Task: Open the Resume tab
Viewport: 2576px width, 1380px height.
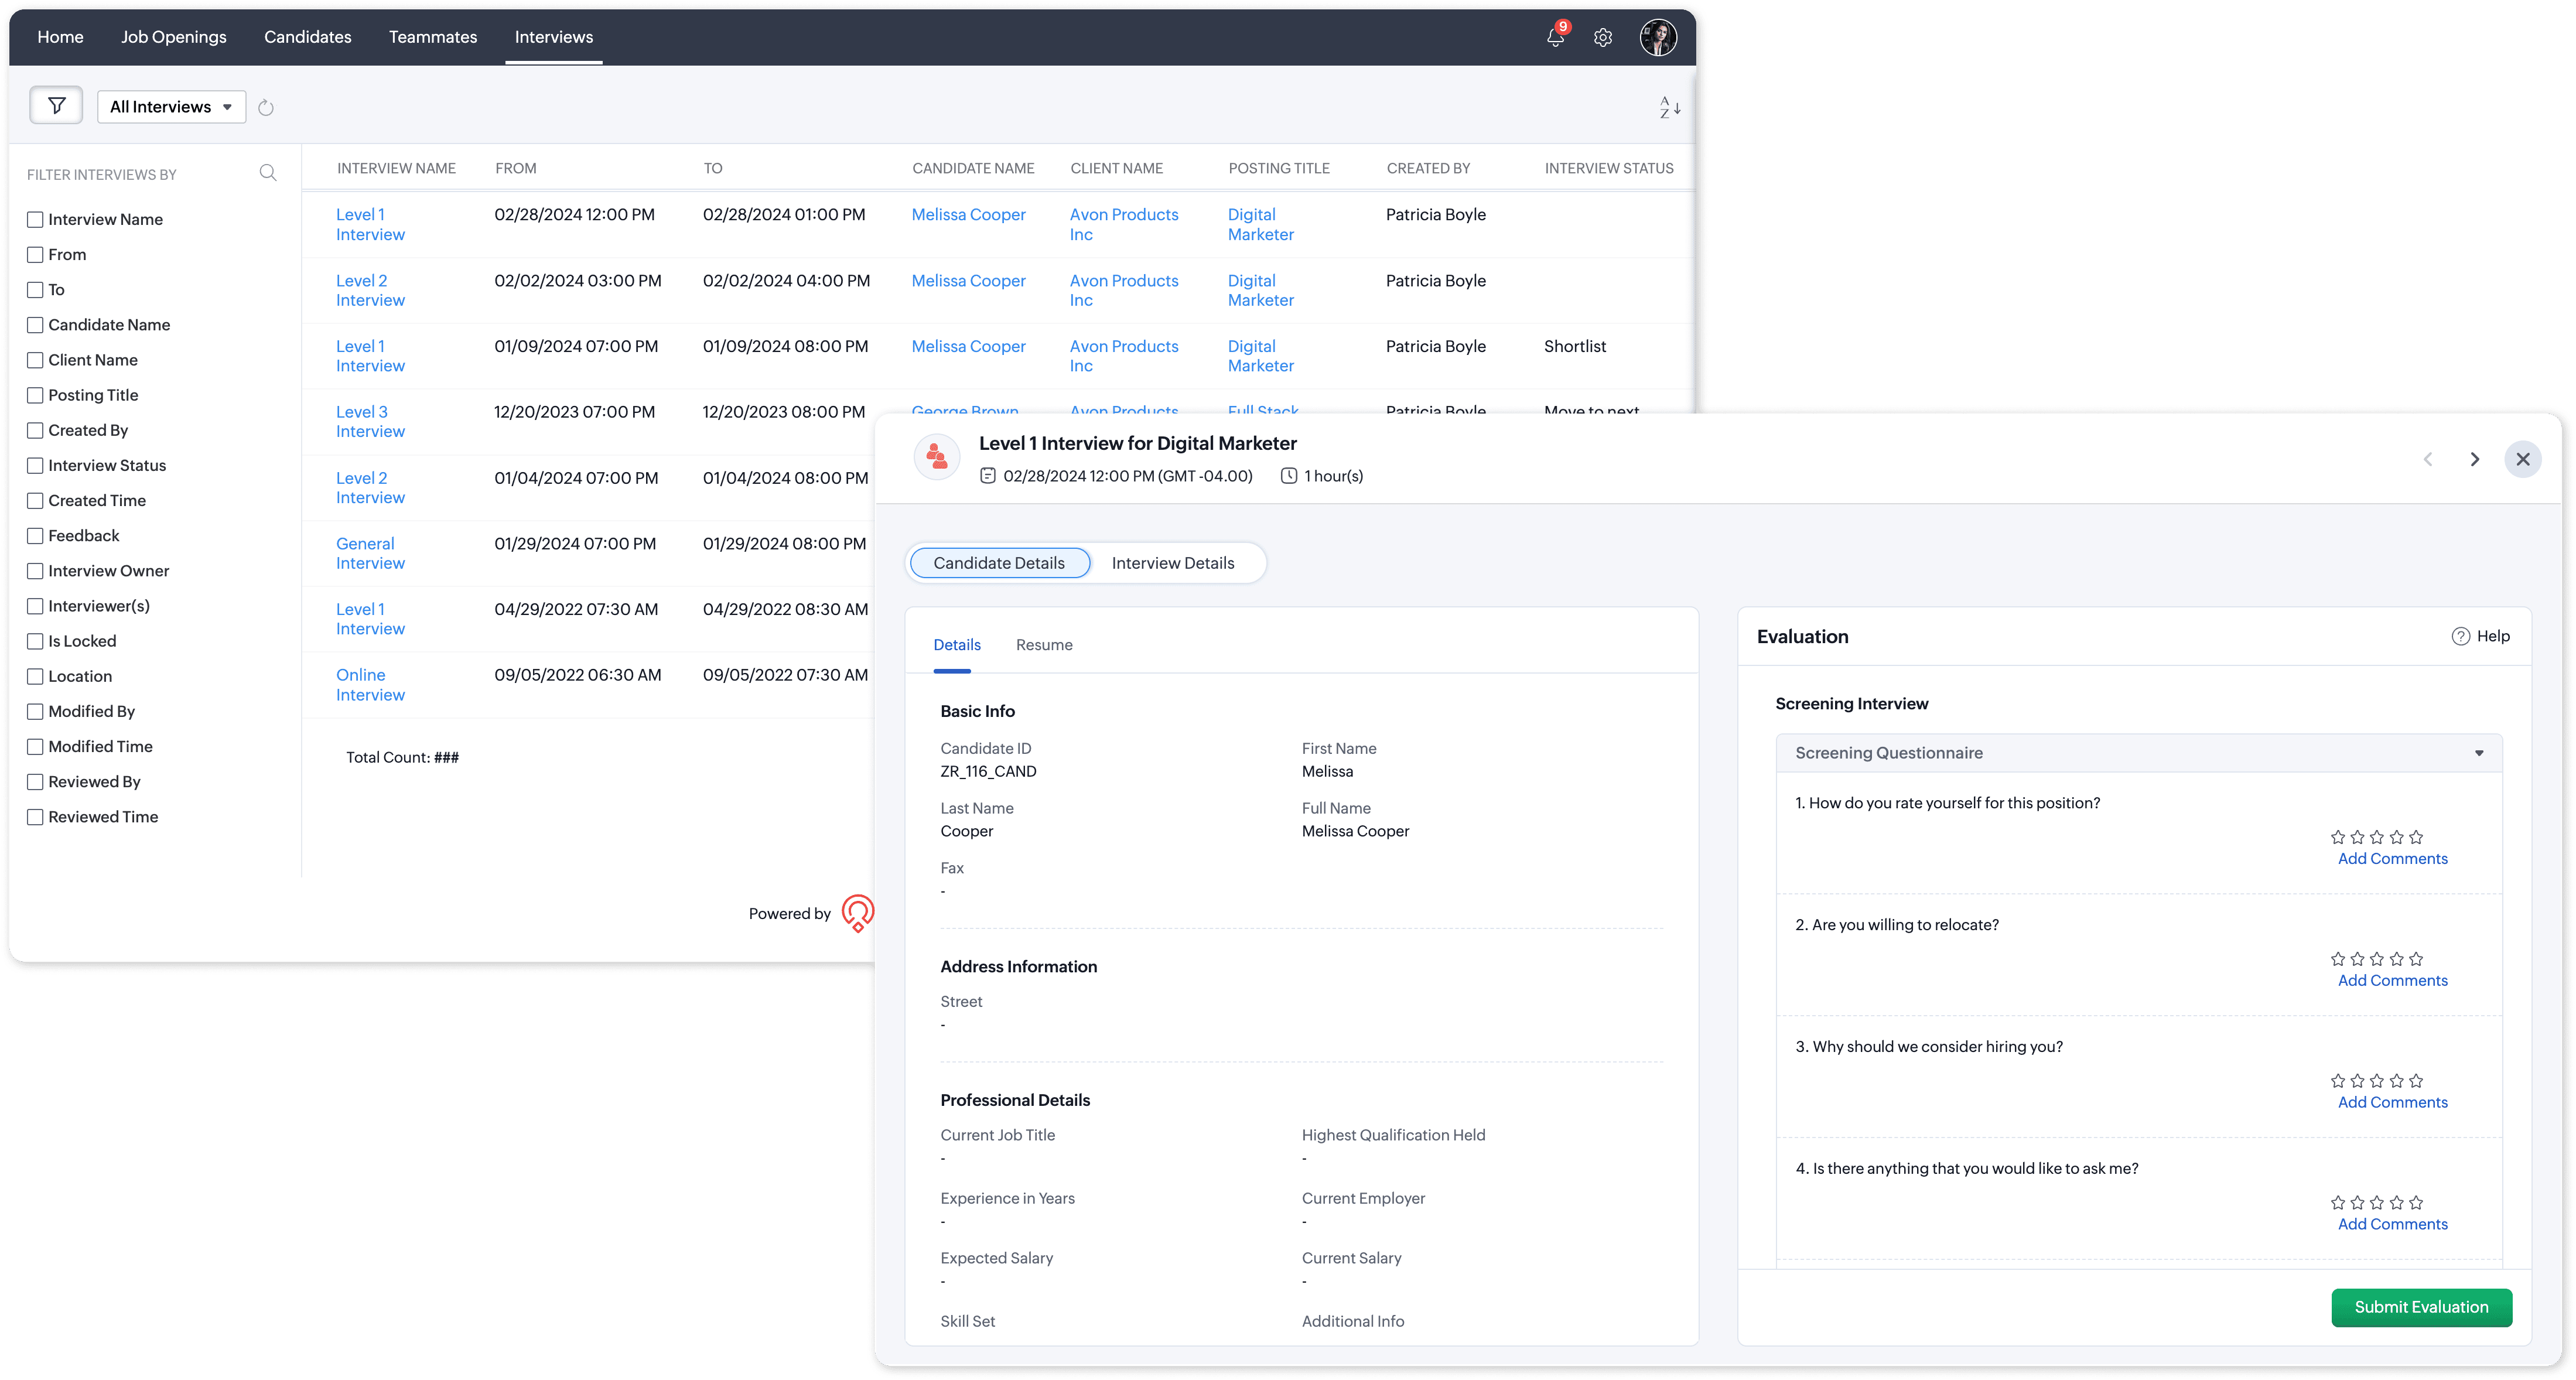Action: click(x=1044, y=645)
